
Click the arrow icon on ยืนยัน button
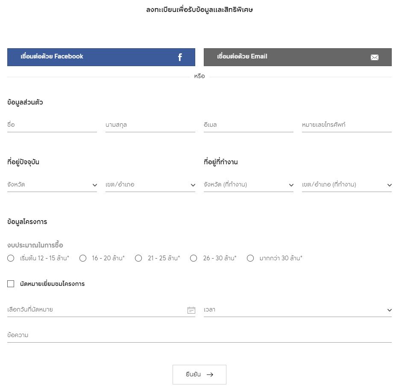(x=210, y=375)
